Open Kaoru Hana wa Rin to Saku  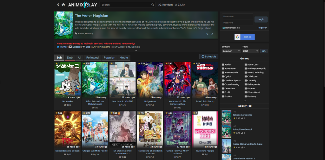click(248, 144)
